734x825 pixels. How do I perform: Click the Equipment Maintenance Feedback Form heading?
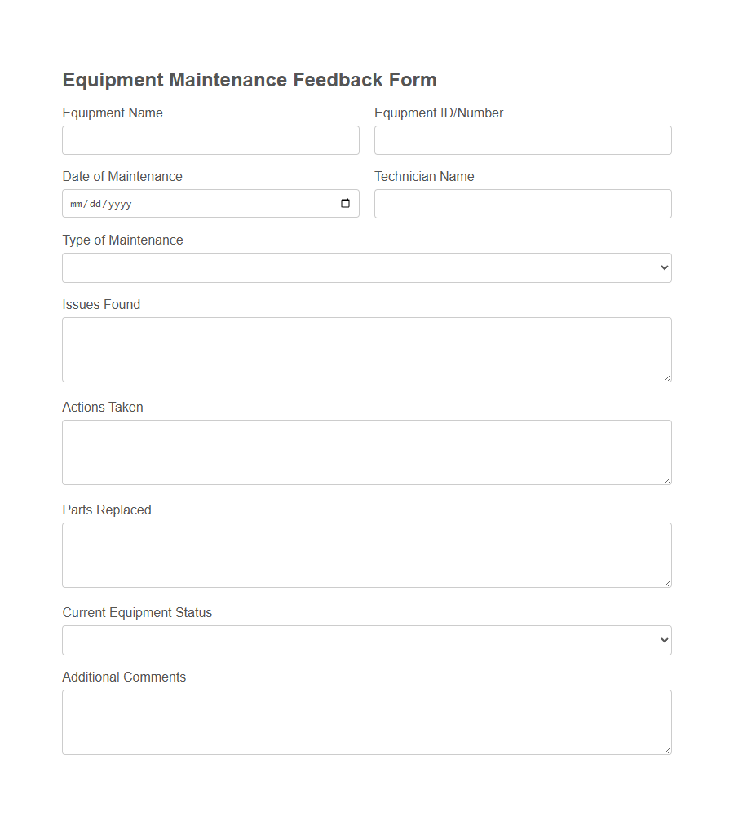250,79
